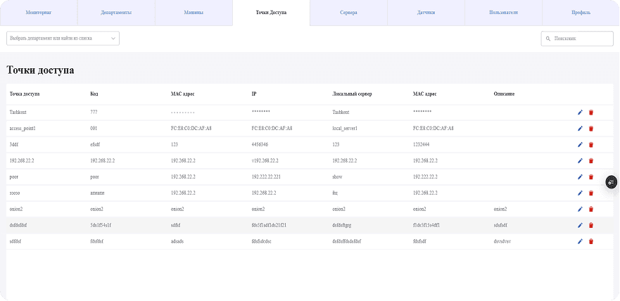Click the Точки доступа page heading
620x301 pixels.
click(x=40, y=71)
